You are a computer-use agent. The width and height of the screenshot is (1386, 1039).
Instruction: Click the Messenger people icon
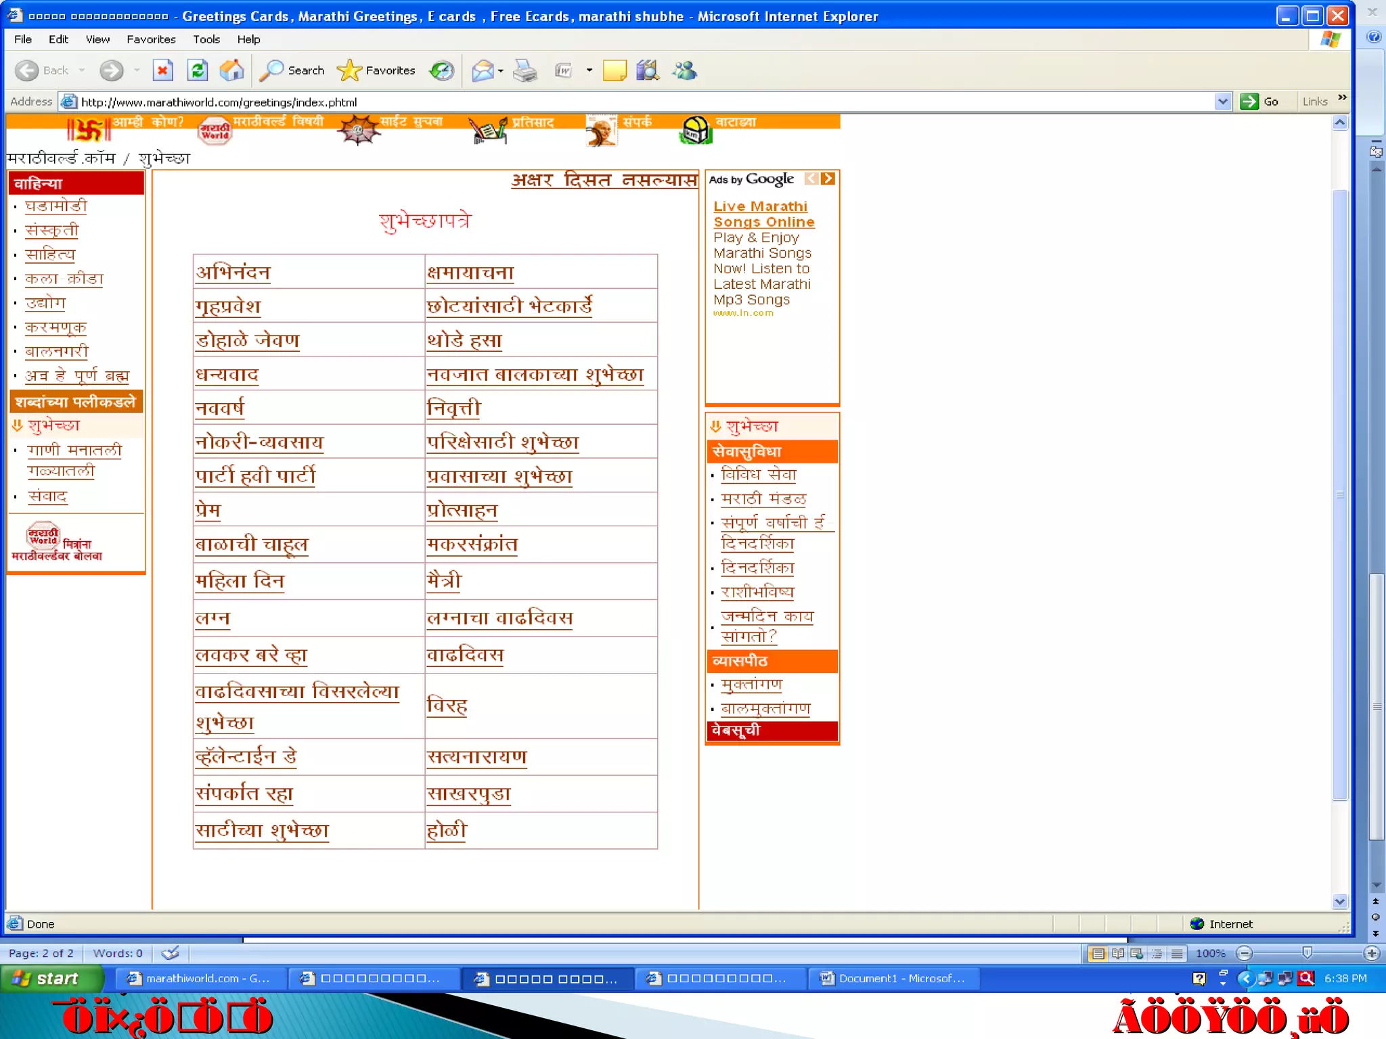coord(684,70)
